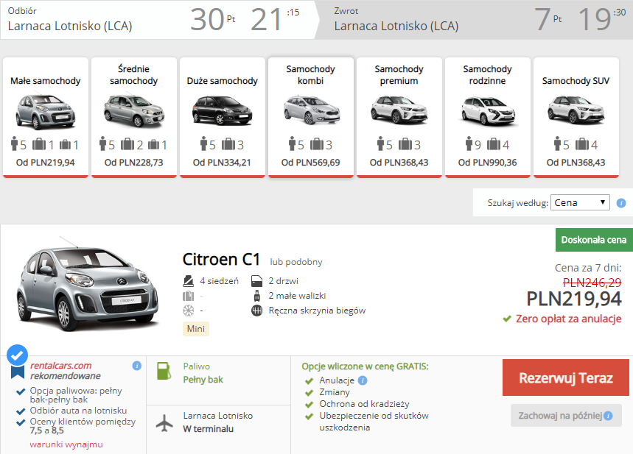
Task: Select the Samochody rodzinne category card
Action: [488, 117]
